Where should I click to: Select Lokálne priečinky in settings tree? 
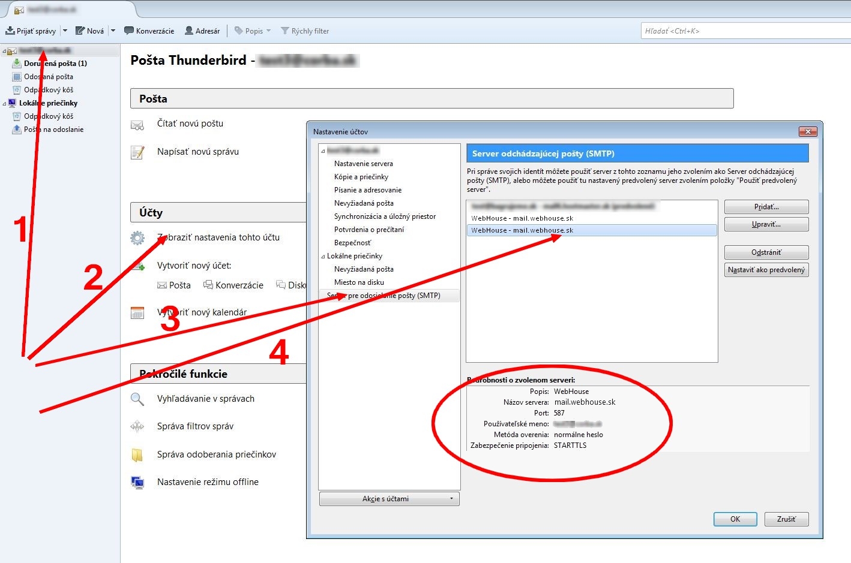click(x=354, y=255)
